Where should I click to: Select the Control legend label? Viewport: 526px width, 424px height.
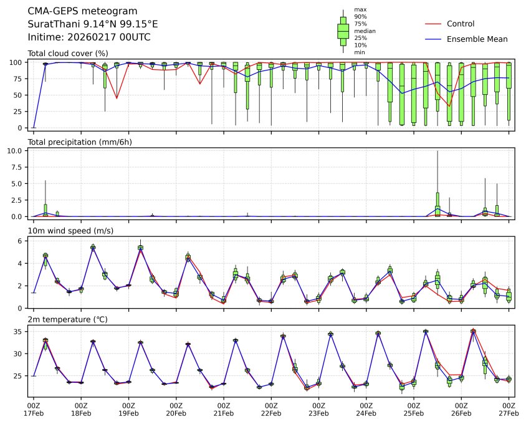(461, 24)
